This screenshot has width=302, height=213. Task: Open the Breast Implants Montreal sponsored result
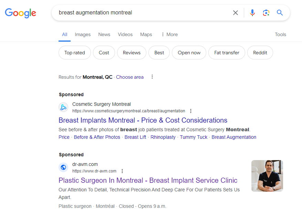[x=142, y=120]
